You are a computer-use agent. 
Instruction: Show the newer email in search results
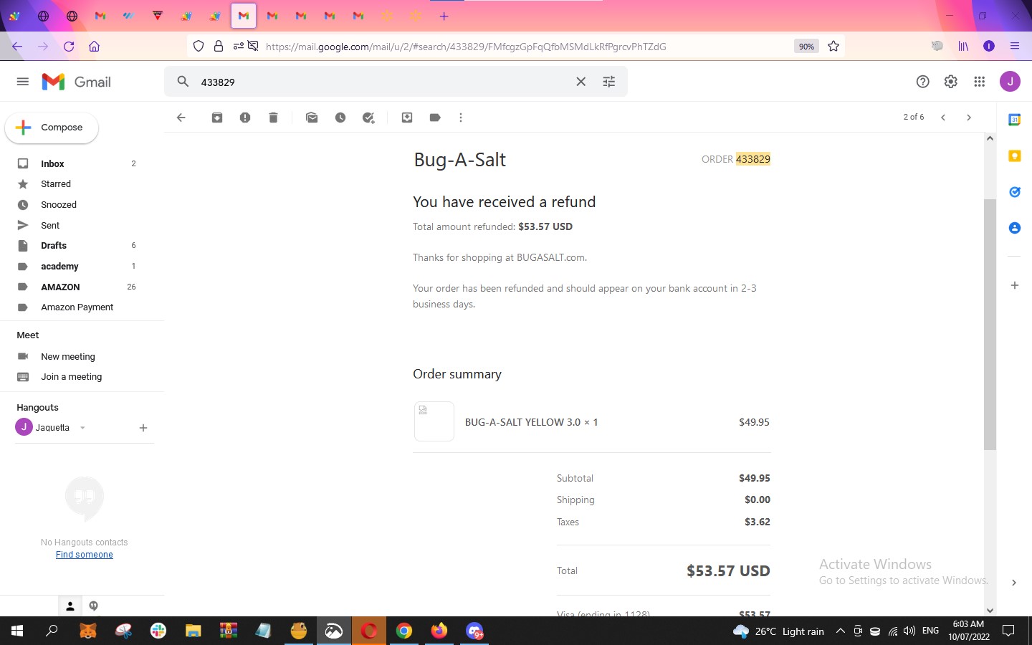coord(943,118)
